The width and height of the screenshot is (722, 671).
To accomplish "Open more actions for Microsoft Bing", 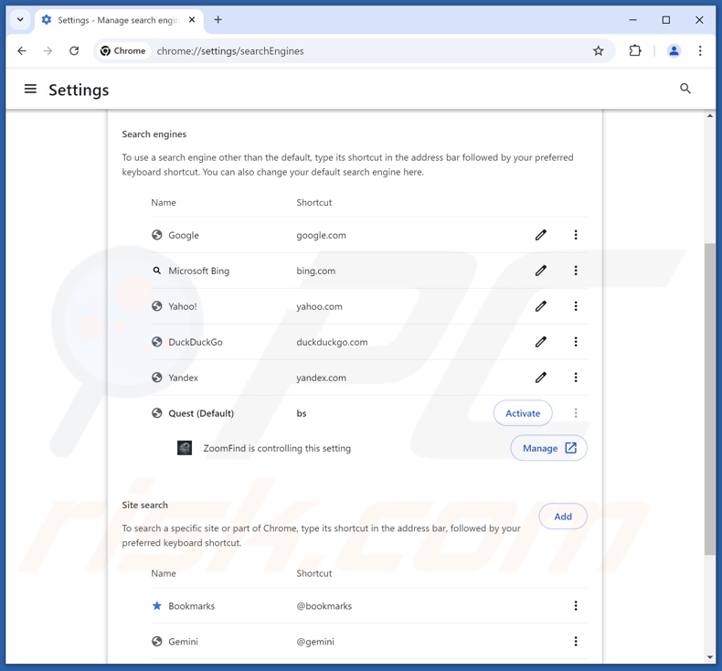I will pos(576,271).
